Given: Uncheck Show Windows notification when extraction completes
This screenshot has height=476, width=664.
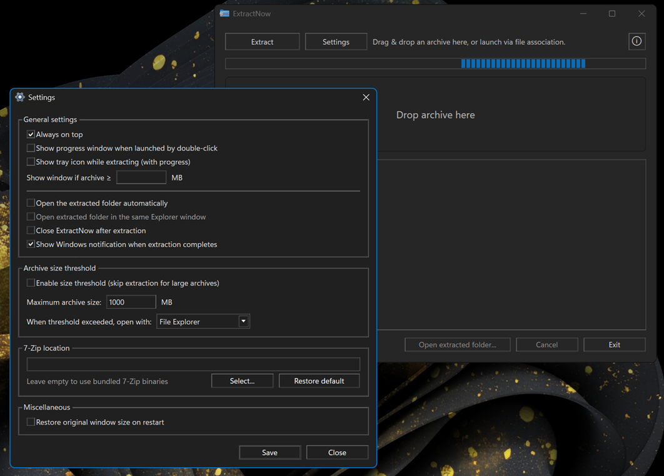Looking at the screenshot, I should click(31, 244).
